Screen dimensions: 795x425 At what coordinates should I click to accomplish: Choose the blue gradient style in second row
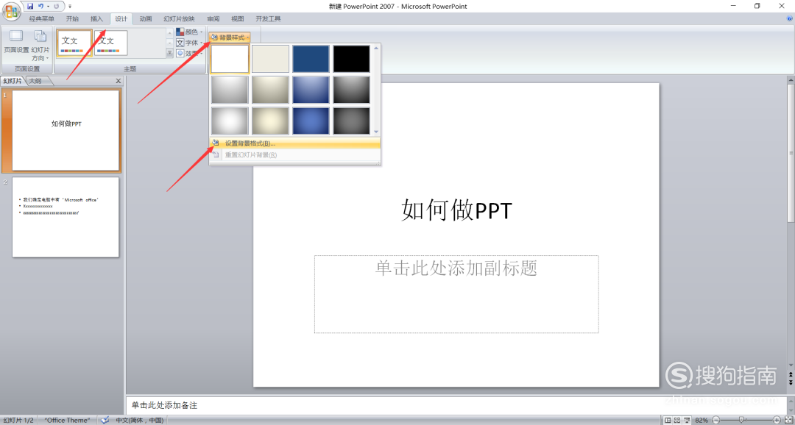[311, 90]
